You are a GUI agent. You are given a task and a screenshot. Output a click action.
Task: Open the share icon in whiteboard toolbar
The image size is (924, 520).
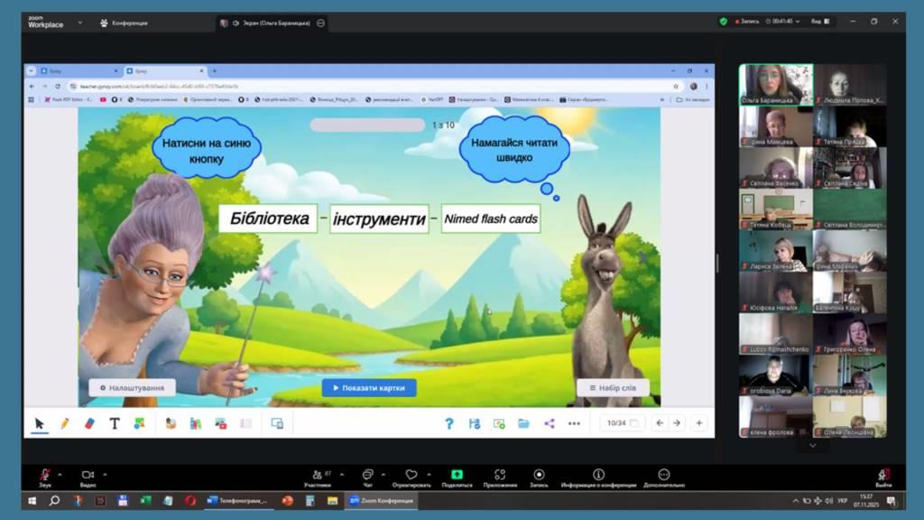(x=549, y=422)
